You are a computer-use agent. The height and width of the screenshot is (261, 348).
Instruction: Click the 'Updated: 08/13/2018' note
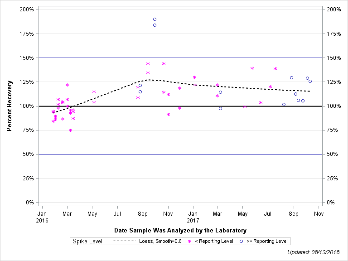click(x=314, y=252)
